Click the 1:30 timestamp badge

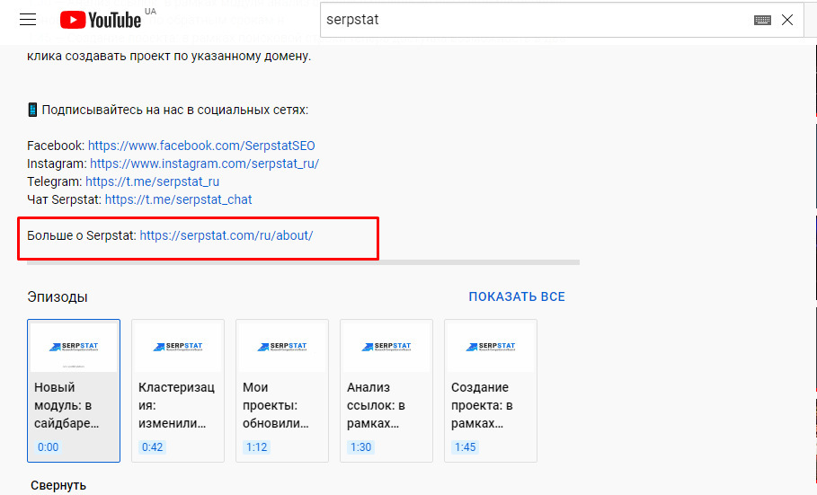[x=360, y=447]
